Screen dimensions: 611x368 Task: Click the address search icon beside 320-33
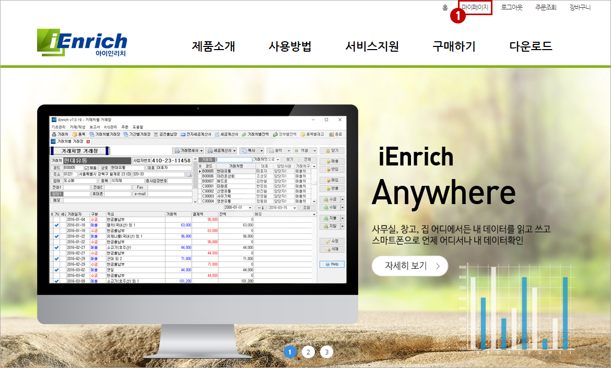click(x=189, y=174)
